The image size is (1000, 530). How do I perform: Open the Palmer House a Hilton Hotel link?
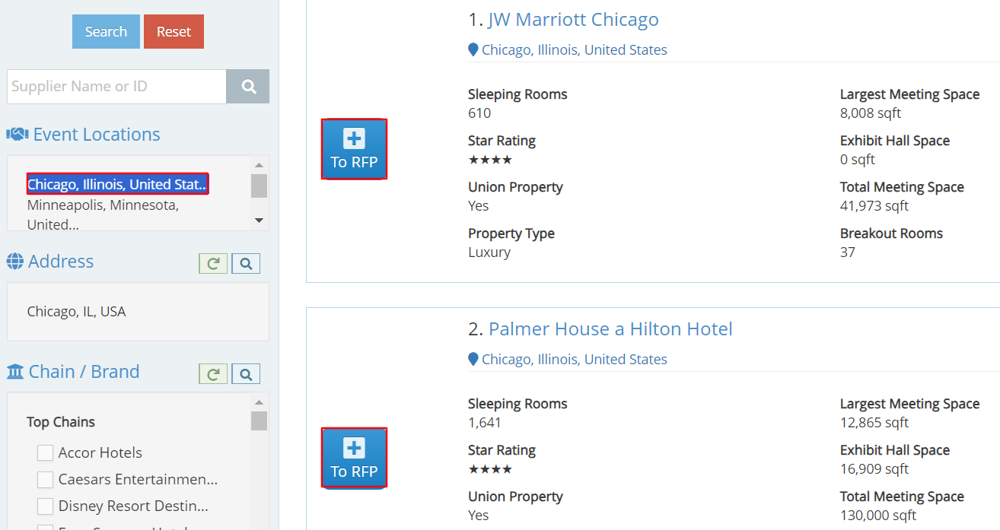pos(610,329)
